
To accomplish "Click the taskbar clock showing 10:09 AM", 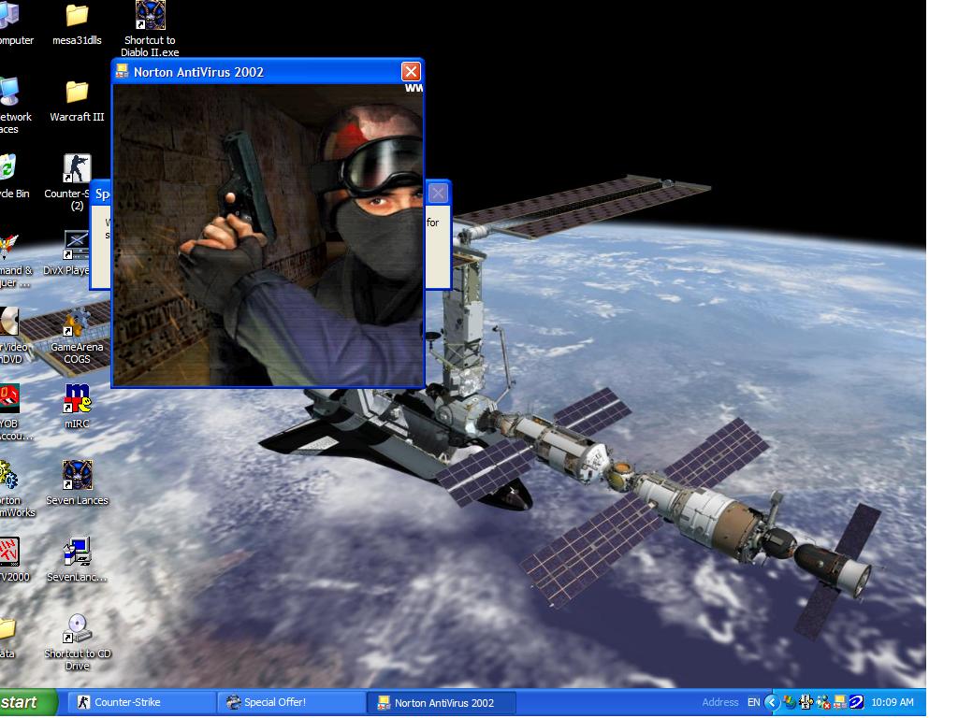I will pyautogui.click(x=892, y=703).
